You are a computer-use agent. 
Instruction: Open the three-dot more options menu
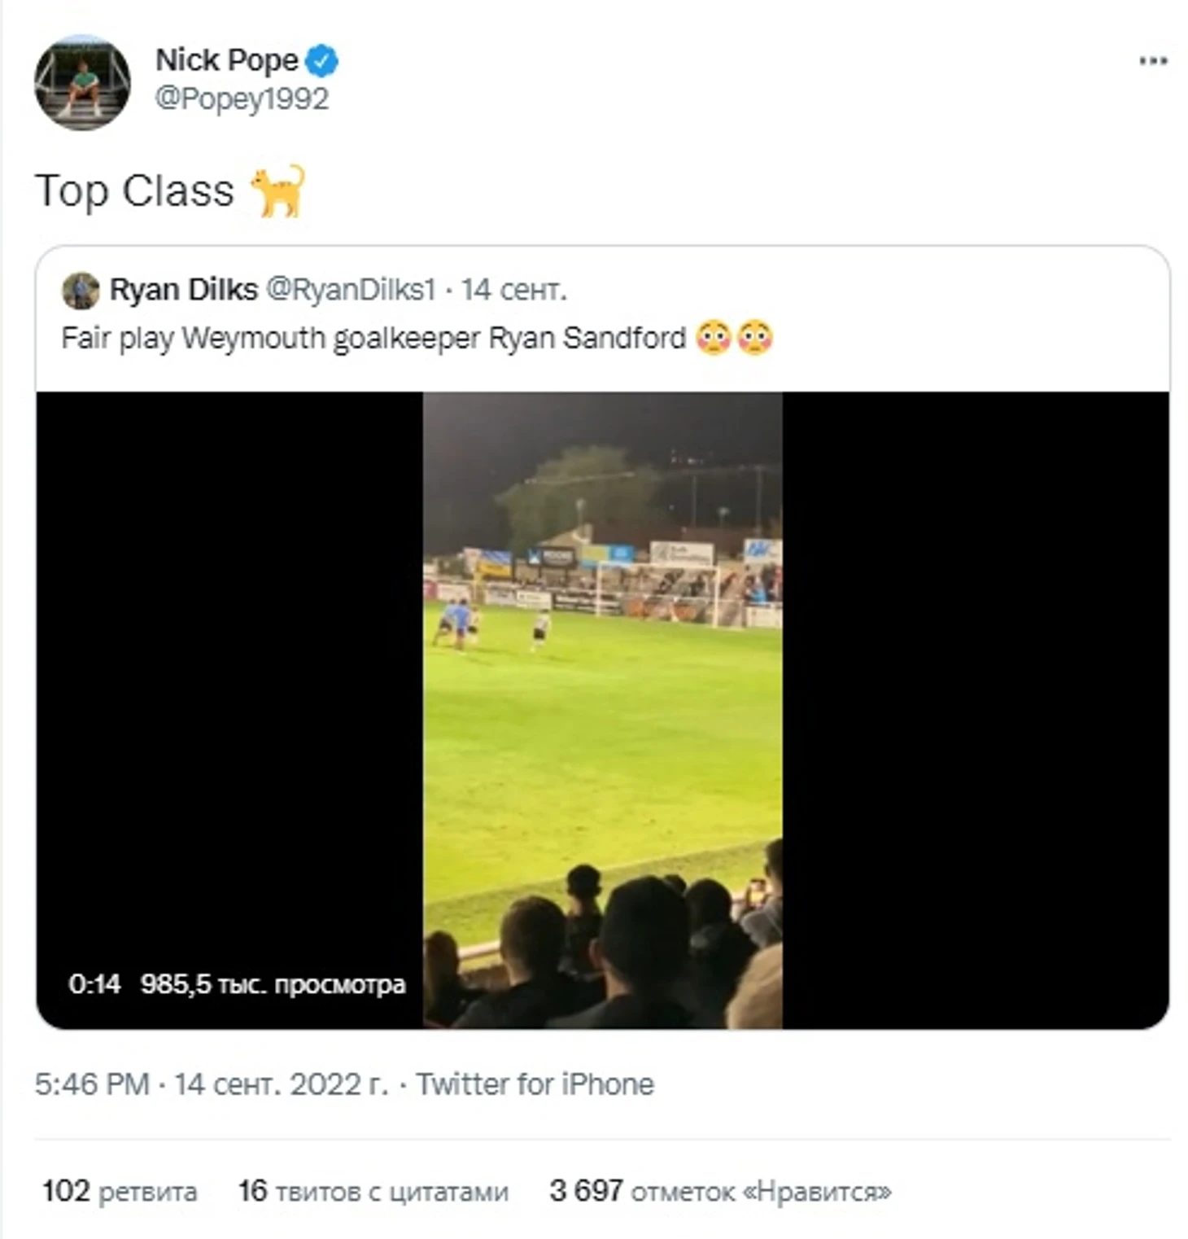point(1152,61)
